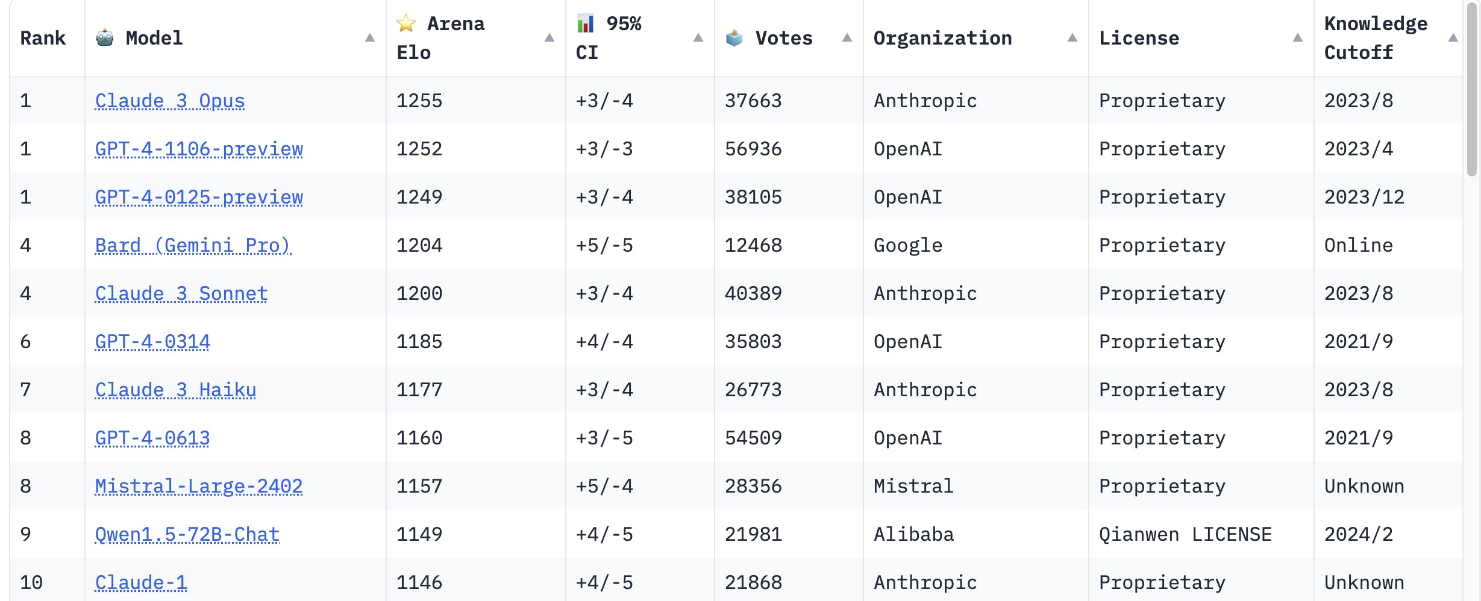This screenshot has width=1481, height=601.
Task: Open Mistral-Large-2402 model page
Action: pyautogui.click(x=199, y=486)
